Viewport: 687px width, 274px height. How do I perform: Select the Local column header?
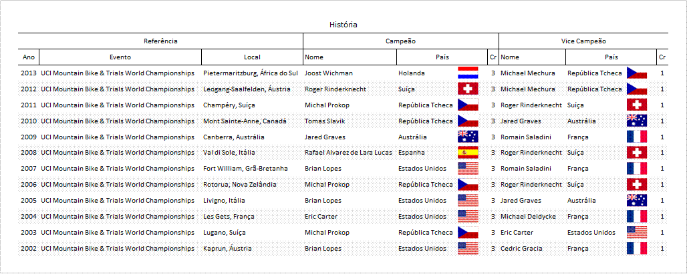click(x=253, y=57)
